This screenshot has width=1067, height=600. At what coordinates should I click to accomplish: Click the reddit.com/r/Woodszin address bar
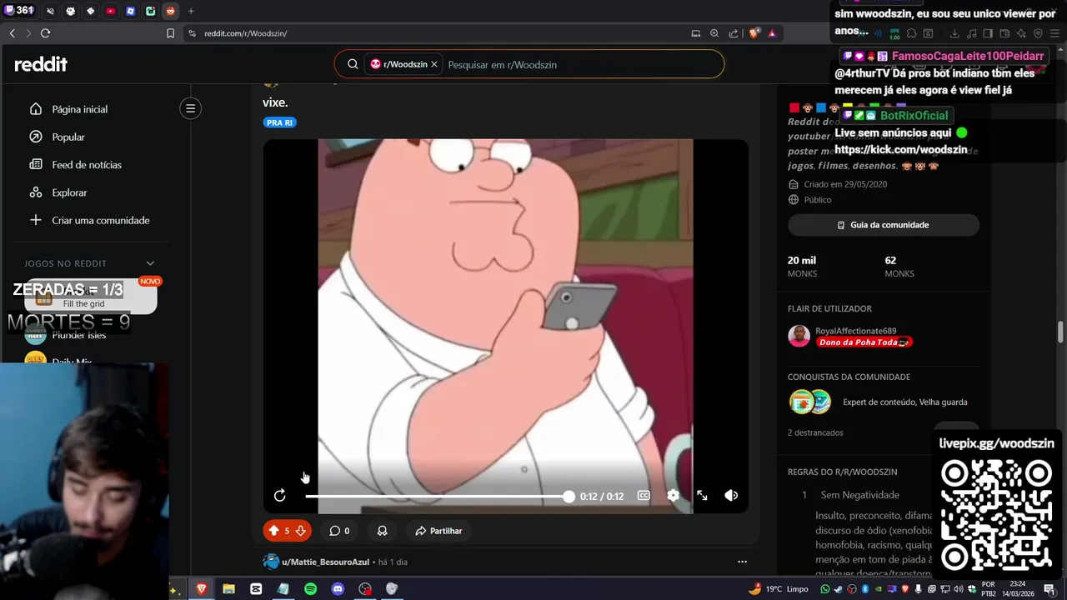(x=245, y=33)
